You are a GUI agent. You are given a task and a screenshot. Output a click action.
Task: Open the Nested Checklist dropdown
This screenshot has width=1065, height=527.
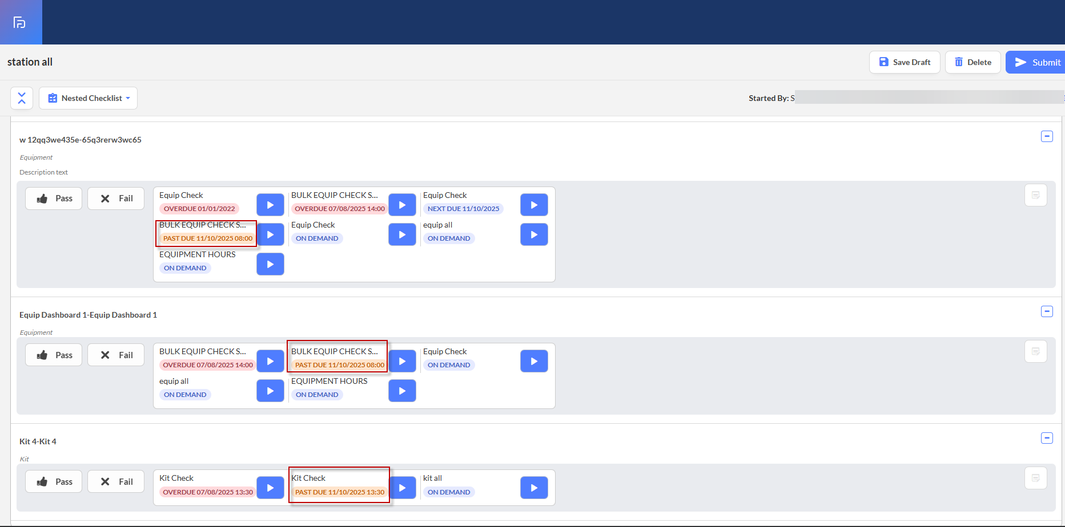point(89,98)
